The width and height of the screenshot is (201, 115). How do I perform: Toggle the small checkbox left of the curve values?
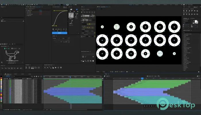(x=53, y=29)
